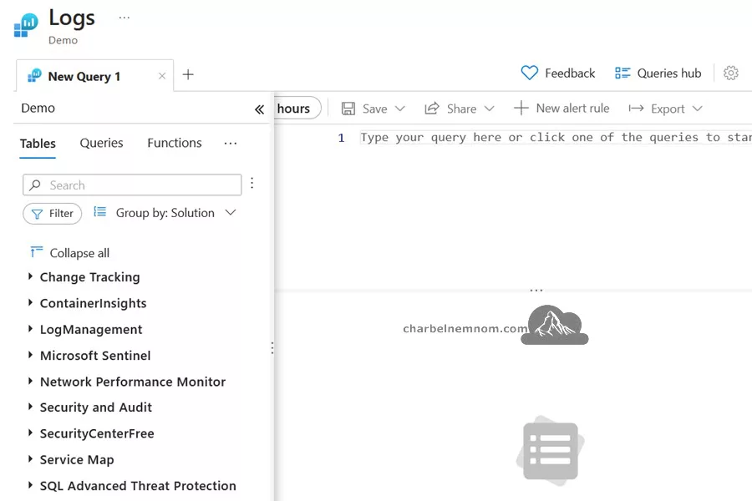Click the Feedback heart button
752x501 pixels.
click(558, 73)
